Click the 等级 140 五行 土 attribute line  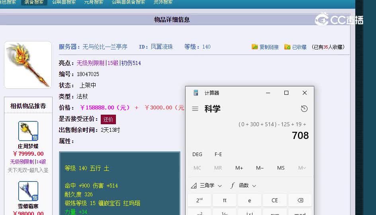tap(87, 168)
